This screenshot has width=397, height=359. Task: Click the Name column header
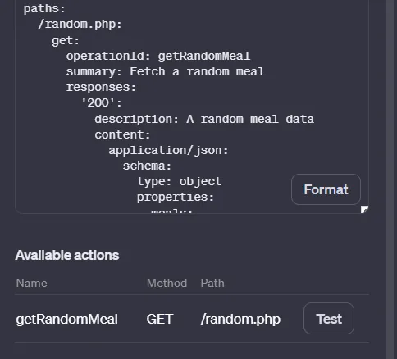(x=32, y=283)
